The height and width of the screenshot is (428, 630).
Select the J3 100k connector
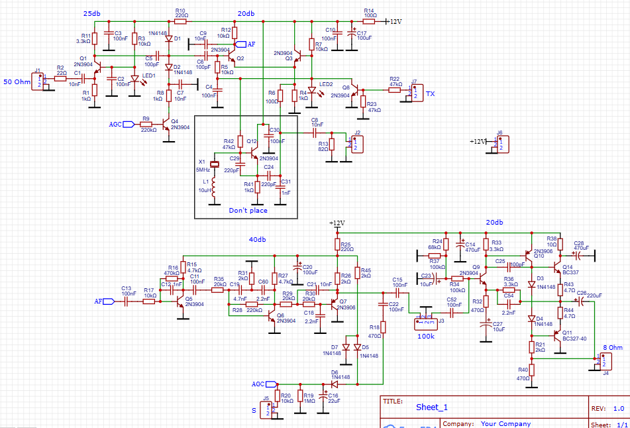pyautogui.click(x=423, y=323)
